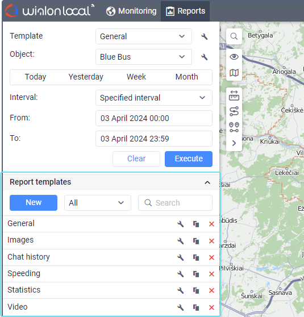The image size is (304, 317).
Task: Open nearest units tool icon
Action: tap(234, 127)
